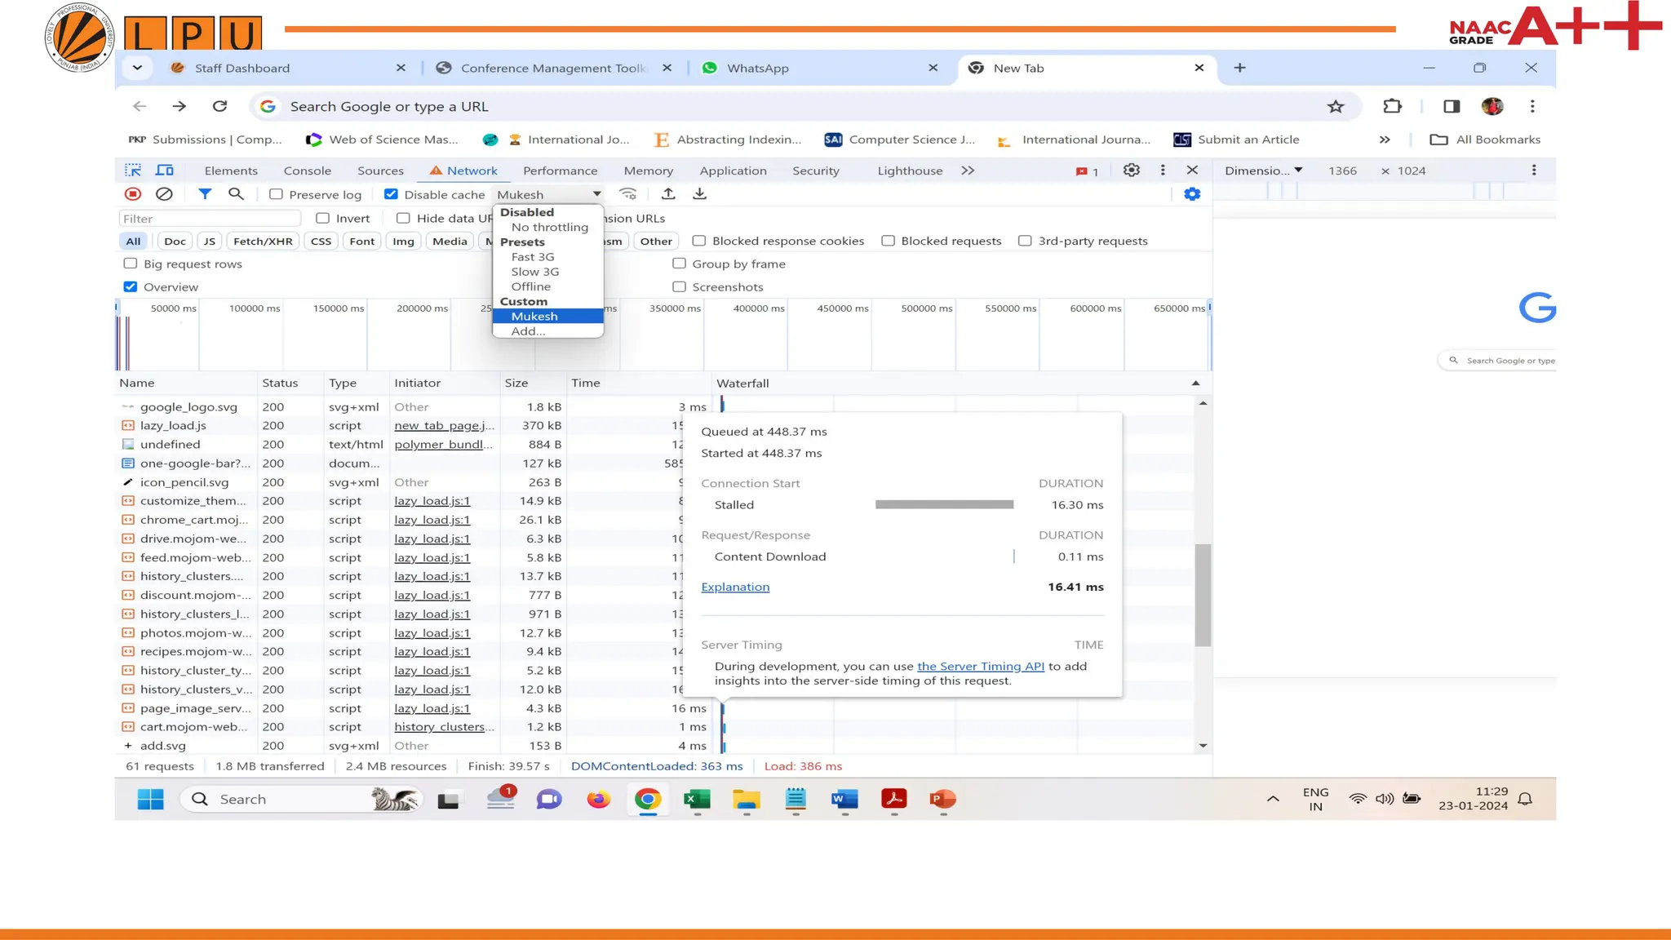Image resolution: width=1671 pixels, height=940 pixels.
Task: Select Offline throttling preset
Action: pyautogui.click(x=531, y=286)
